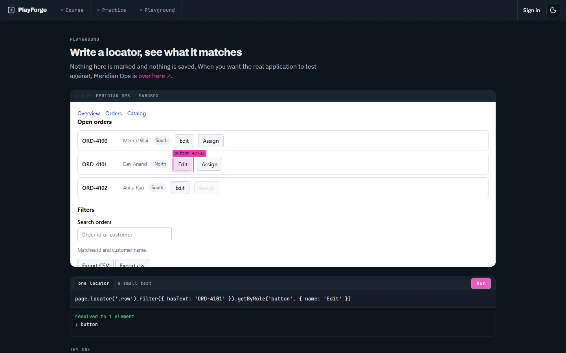Viewport: 566px width, 353px height.
Task: Click Edit for order ORD-4102
Action: tap(180, 188)
